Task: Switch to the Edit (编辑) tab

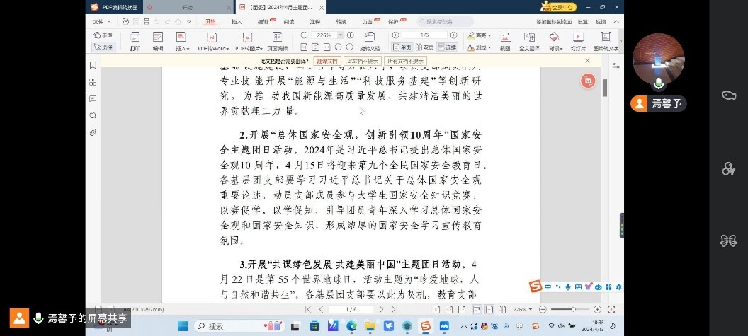Action: click(x=263, y=21)
